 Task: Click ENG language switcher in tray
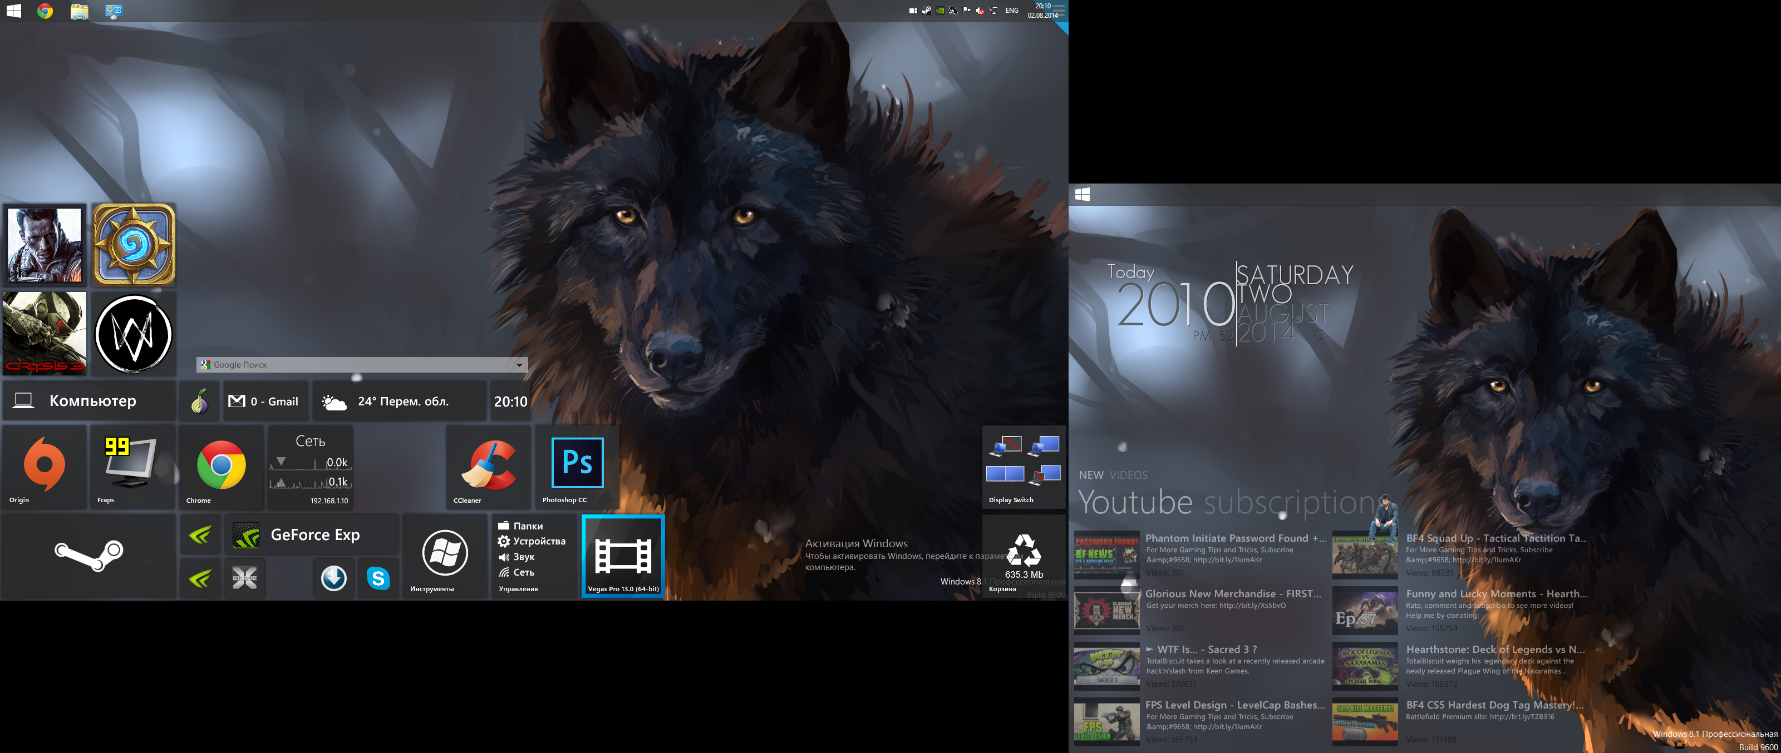(x=1011, y=11)
